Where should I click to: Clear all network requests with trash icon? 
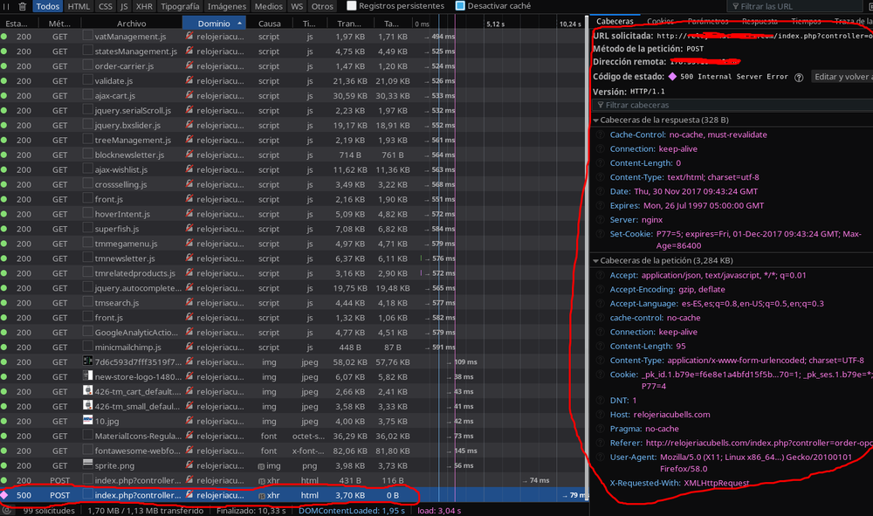pos(24,6)
